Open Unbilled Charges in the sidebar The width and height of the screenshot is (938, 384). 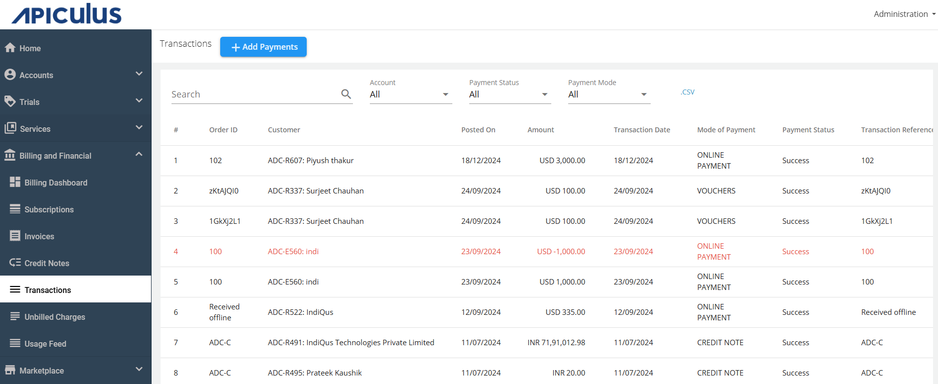point(55,317)
